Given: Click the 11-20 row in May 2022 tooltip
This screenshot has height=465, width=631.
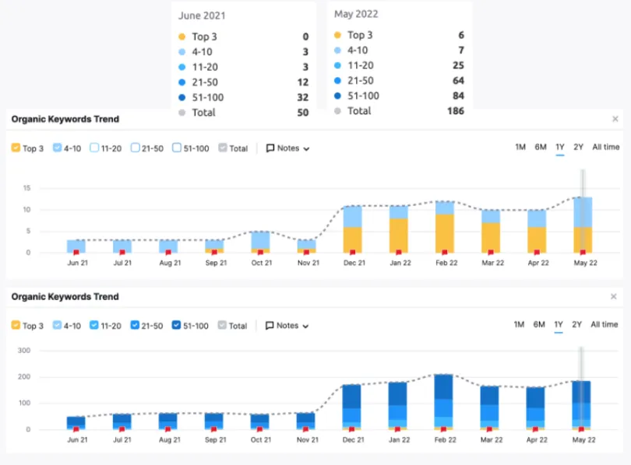Looking at the screenshot, I should [x=399, y=65].
